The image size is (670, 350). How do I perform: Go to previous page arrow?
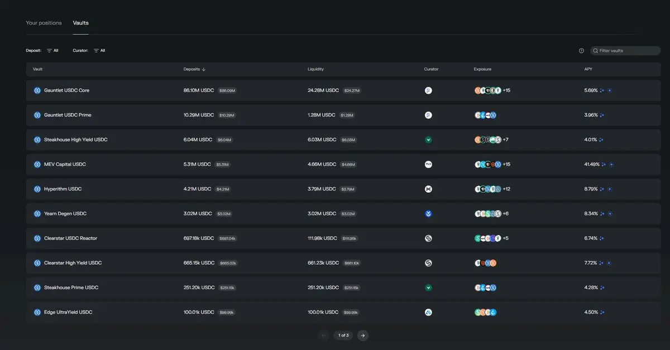[324, 336]
